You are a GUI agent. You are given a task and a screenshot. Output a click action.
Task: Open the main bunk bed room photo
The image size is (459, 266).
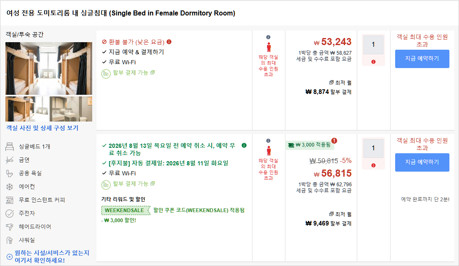tap(48, 68)
